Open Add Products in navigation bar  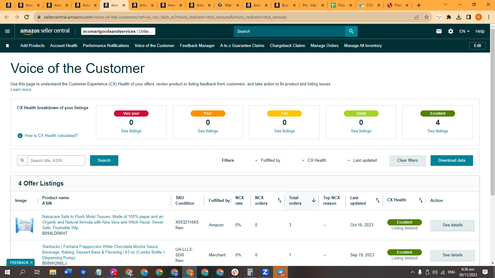[x=33, y=46]
